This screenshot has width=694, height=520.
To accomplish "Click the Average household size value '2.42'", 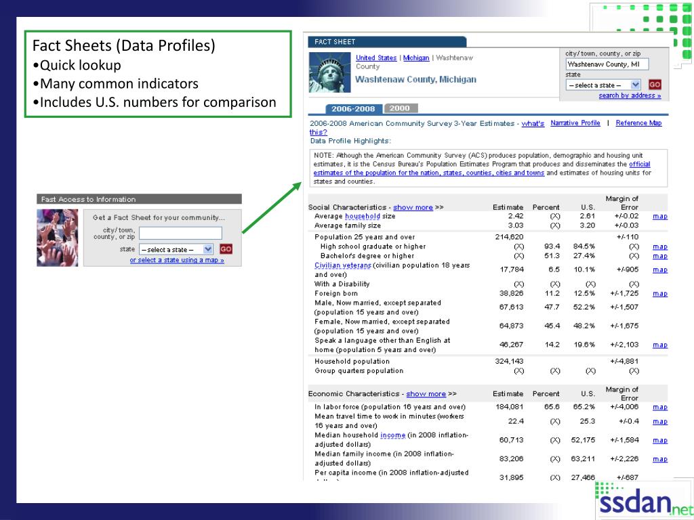I will pyautogui.click(x=516, y=216).
